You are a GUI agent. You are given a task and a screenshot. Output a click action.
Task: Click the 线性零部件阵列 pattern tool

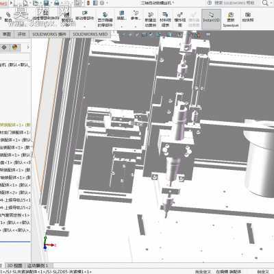(46, 16)
